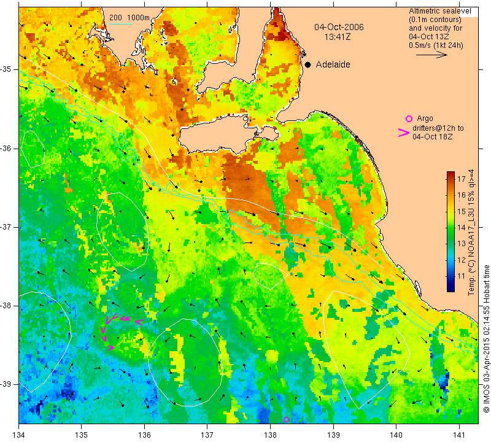The image size is (491, 442).
Task: Click the IMOS copyright timestamp text
Action: click(x=486, y=339)
